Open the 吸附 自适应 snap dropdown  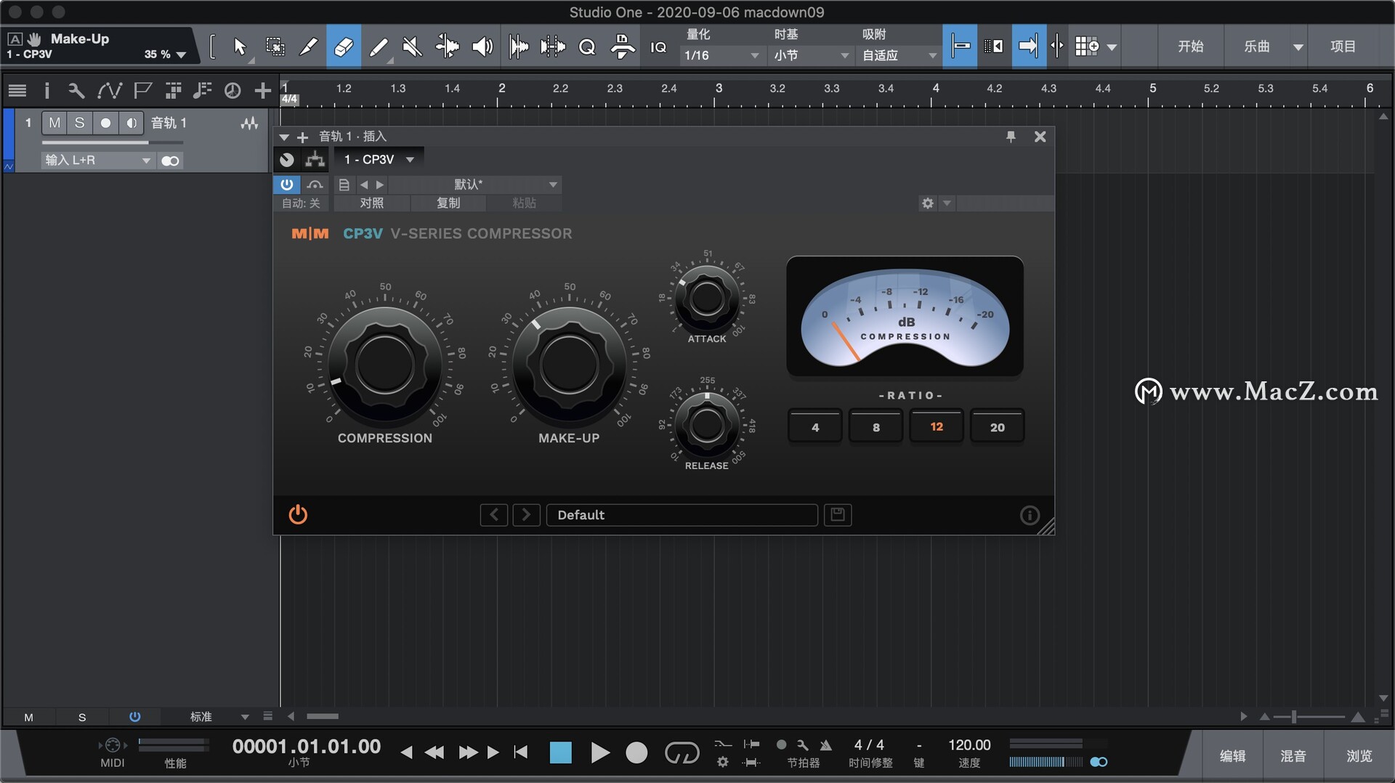click(x=899, y=55)
